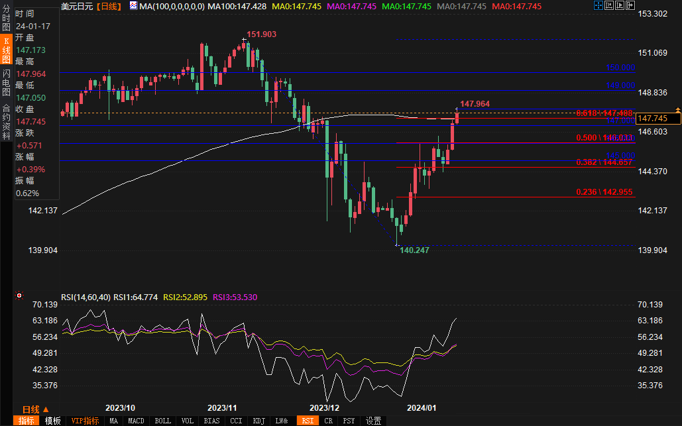This screenshot has height=426, width=682.
Task: Click the 153.302 price axis label
Action: (652, 14)
